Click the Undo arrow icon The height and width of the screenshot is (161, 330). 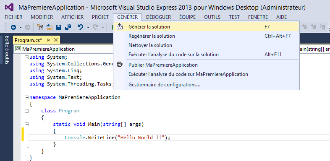tap(81, 27)
